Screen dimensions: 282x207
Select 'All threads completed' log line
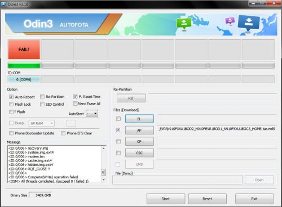click(x=49, y=181)
